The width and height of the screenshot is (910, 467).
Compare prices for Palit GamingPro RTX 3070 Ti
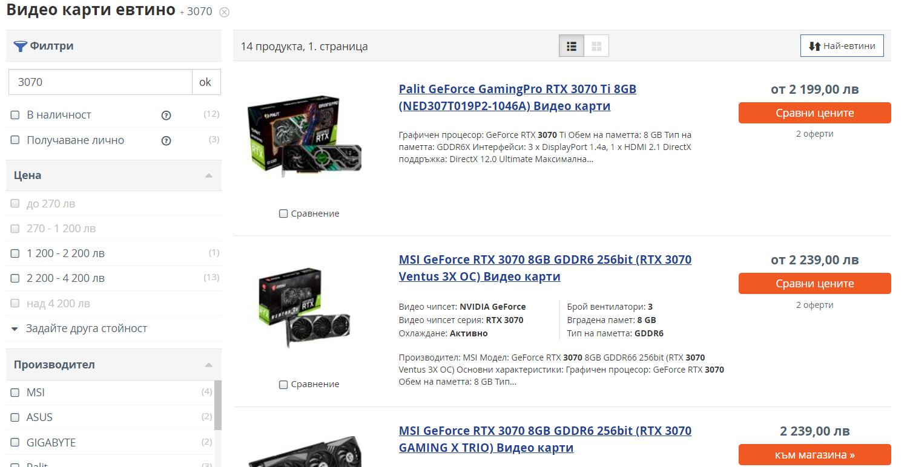(x=814, y=113)
